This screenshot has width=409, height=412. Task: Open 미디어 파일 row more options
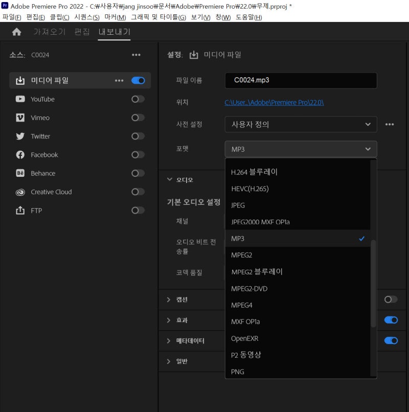pyautogui.click(x=119, y=80)
